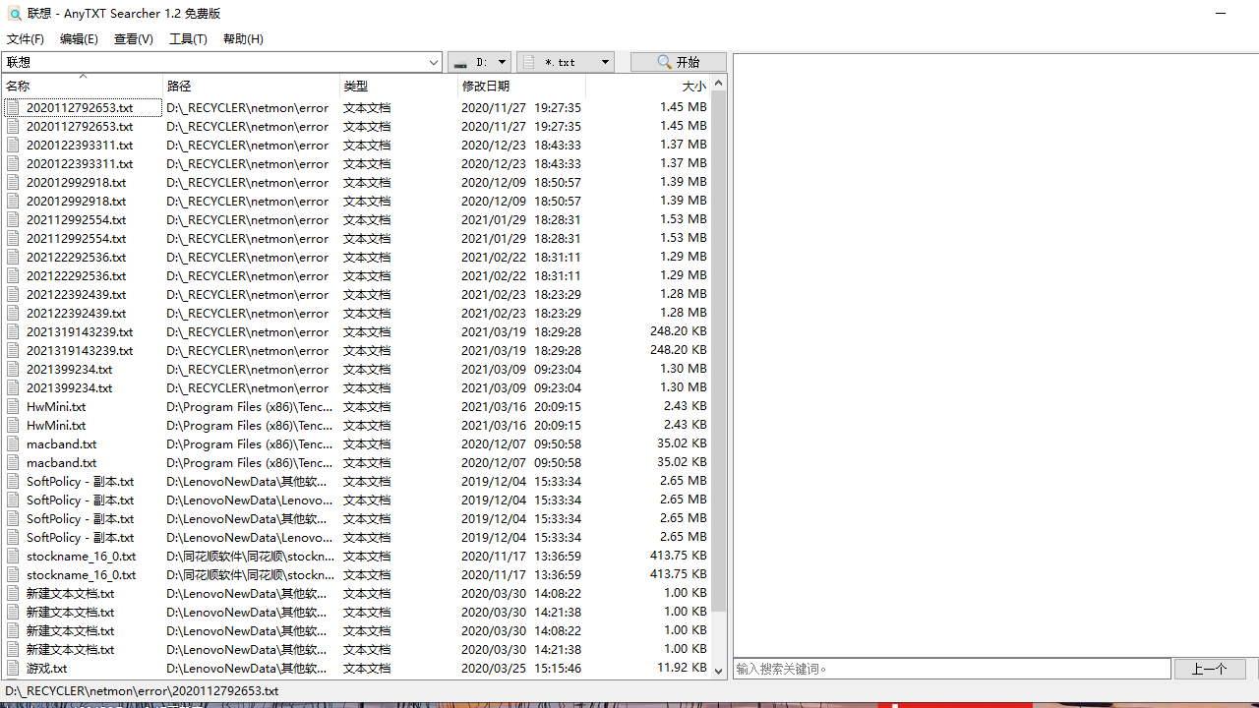Image resolution: width=1259 pixels, height=708 pixels.
Task: Open the search history dropdown for 联想
Action: pos(434,61)
